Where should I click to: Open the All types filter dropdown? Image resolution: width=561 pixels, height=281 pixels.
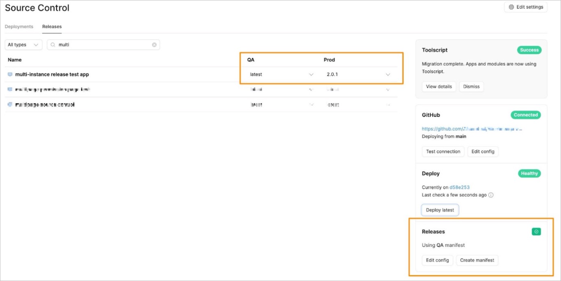click(24, 45)
